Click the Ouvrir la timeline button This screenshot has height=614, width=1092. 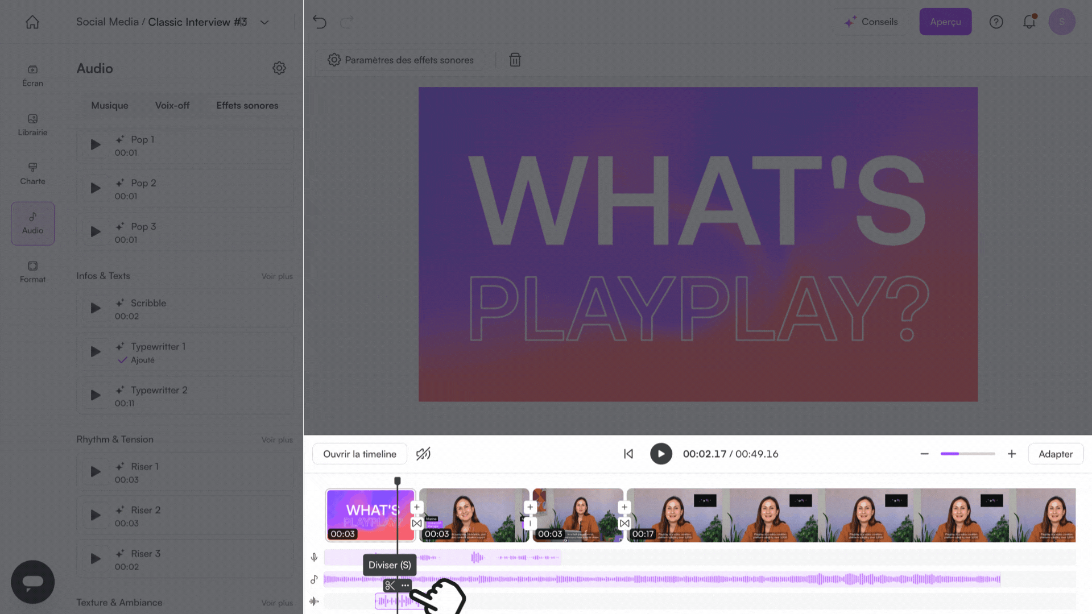click(359, 454)
